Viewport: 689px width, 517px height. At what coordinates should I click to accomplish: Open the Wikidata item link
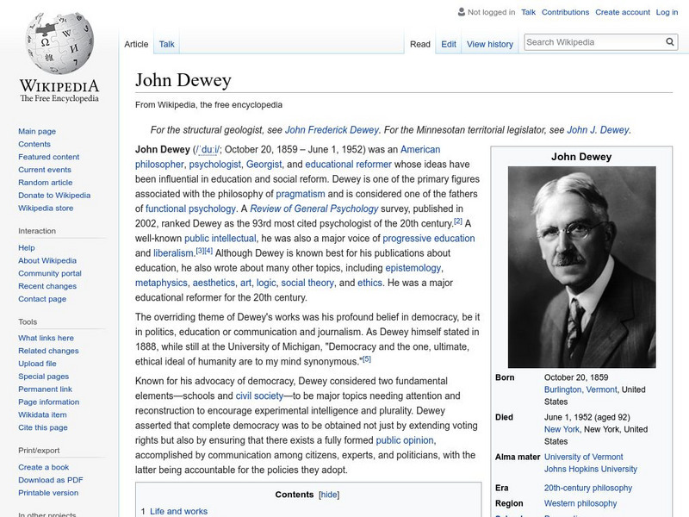pyautogui.click(x=42, y=414)
